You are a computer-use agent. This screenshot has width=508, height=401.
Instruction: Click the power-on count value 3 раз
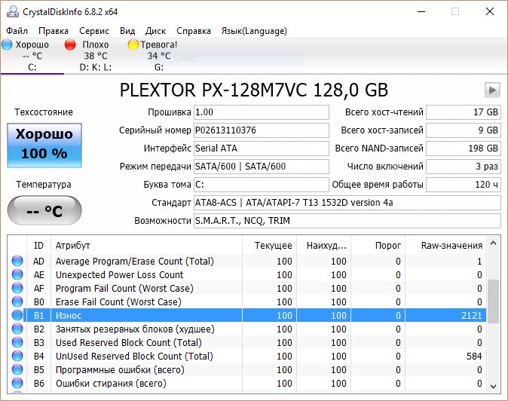point(464,167)
